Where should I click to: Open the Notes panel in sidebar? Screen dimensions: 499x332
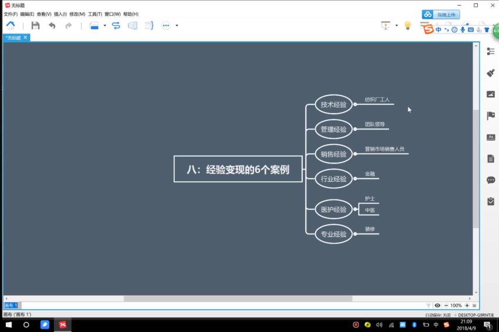pos(491,158)
